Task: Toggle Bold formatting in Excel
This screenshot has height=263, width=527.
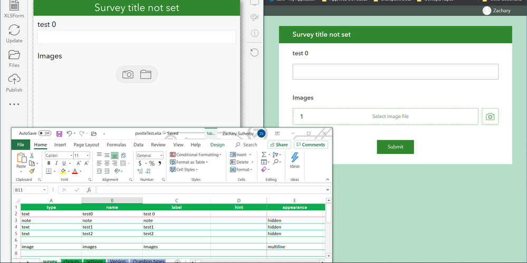Action: coord(49,163)
